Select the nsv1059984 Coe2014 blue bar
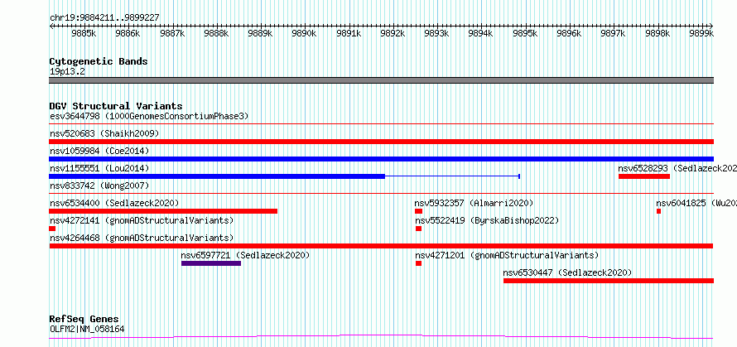The height and width of the screenshot is (347, 737). click(x=381, y=159)
